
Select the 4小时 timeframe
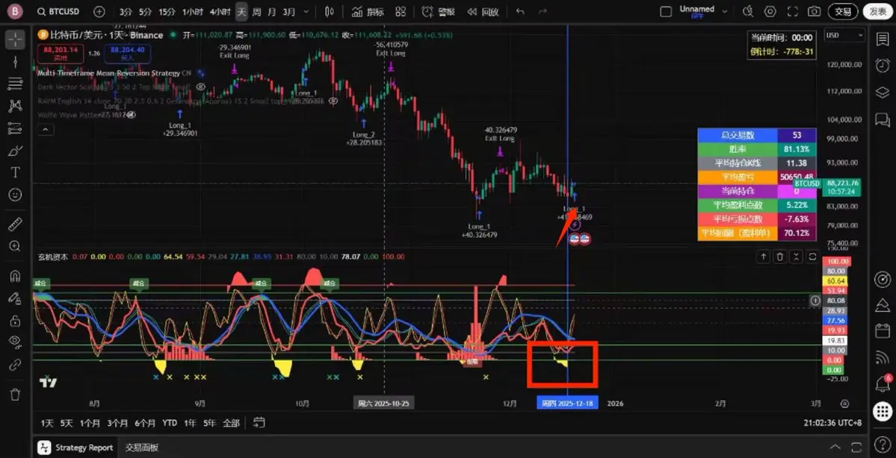pos(220,11)
